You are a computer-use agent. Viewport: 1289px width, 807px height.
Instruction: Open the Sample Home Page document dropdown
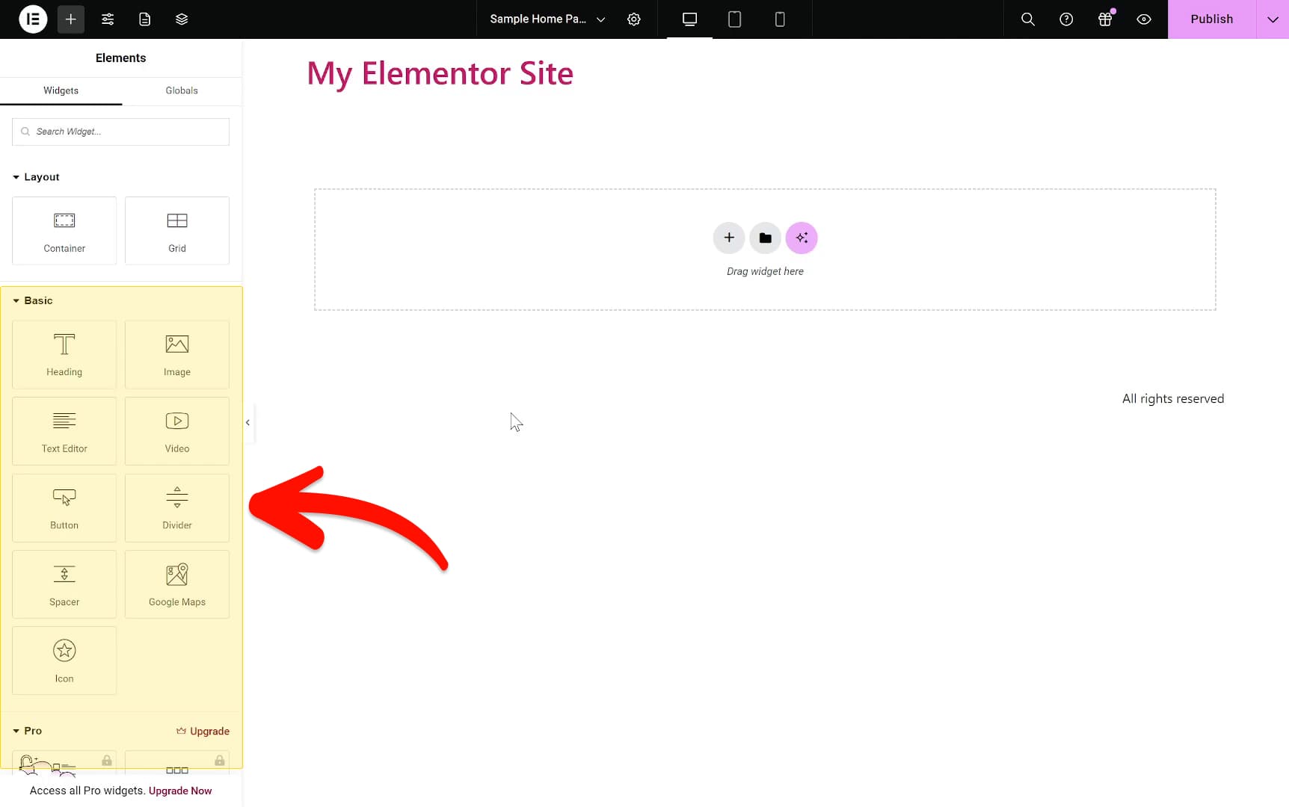coord(547,19)
